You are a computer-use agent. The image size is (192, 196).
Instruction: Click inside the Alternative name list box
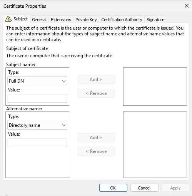155,145
